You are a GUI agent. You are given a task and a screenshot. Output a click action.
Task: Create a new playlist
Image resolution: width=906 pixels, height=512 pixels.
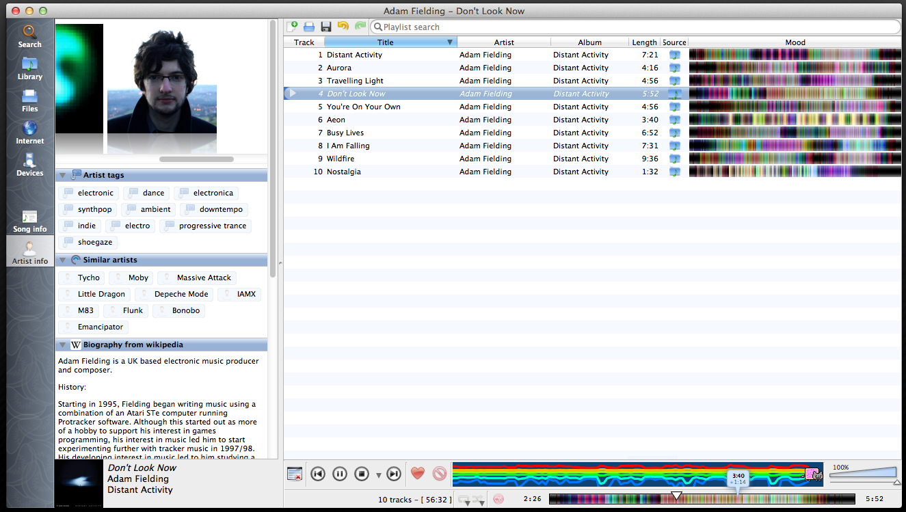coord(293,27)
